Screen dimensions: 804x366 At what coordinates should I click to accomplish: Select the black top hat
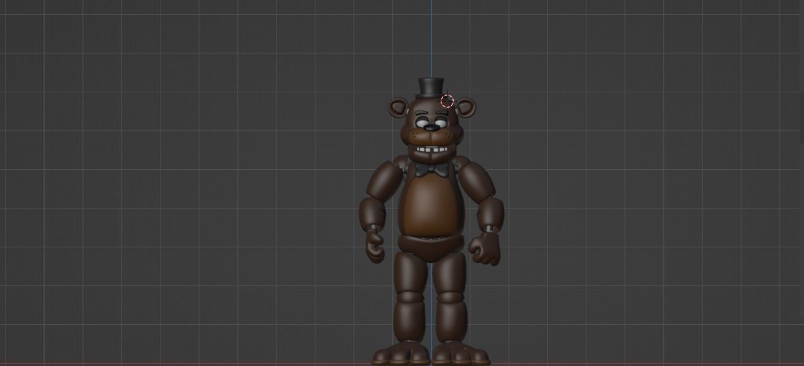pos(430,85)
